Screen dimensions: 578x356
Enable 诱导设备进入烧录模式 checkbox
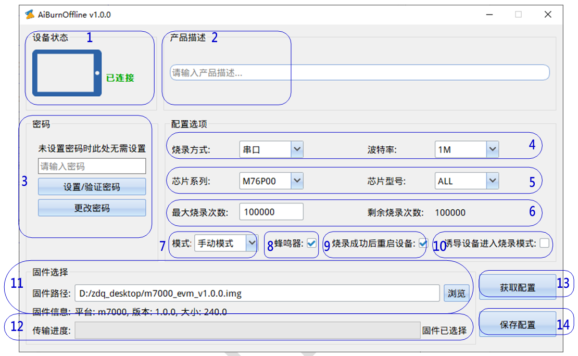(x=544, y=243)
